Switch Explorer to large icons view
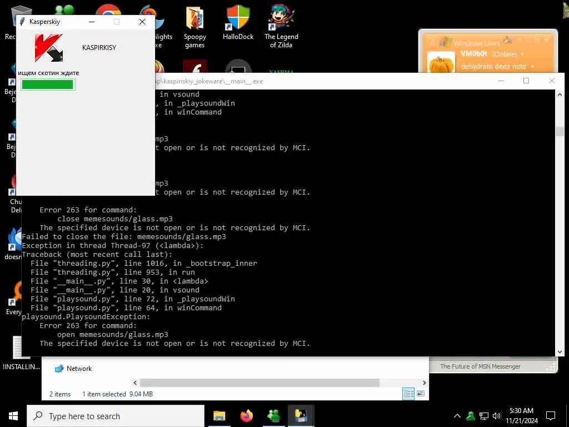 [421, 394]
